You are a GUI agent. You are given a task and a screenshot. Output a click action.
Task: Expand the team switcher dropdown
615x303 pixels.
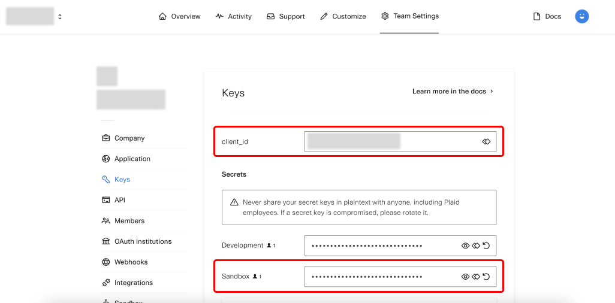coord(60,17)
